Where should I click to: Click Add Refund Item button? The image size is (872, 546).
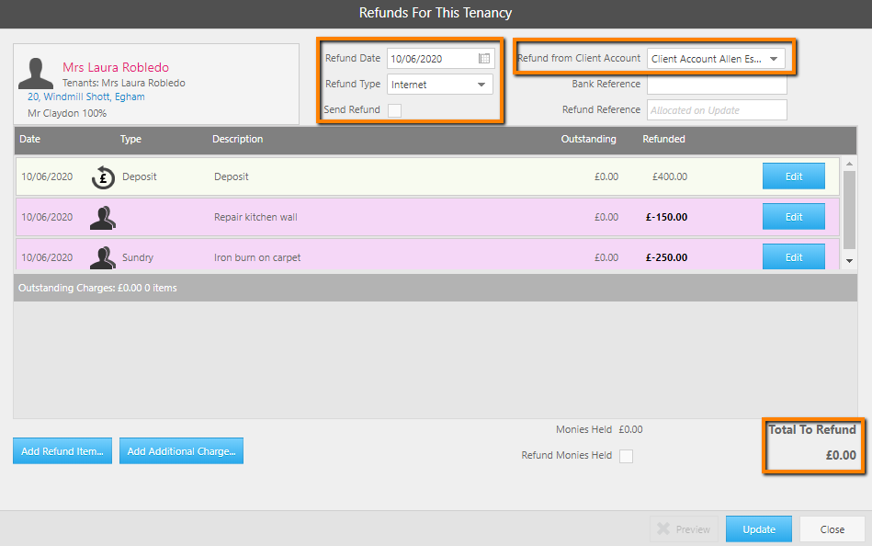(62, 450)
